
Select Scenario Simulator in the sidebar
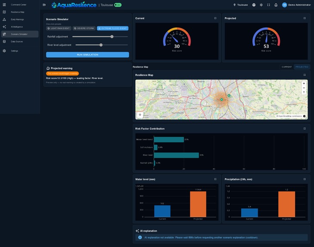coord(20,34)
